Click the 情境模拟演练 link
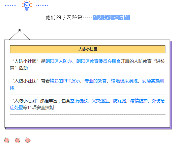This screenshot has height=147, width=178. pyautogui.click(x=124, y=81)
